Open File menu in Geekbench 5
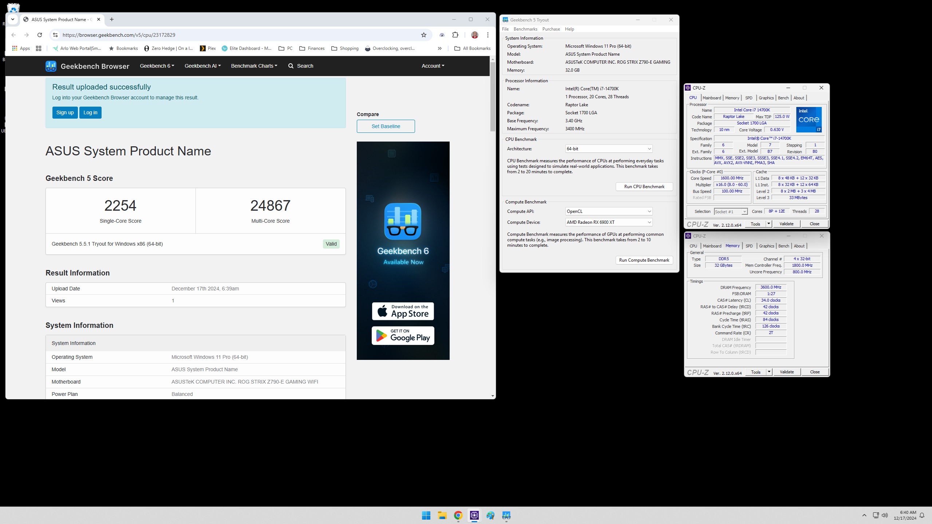The height and width of the screenshot is (524, 932). pos(505,29)
